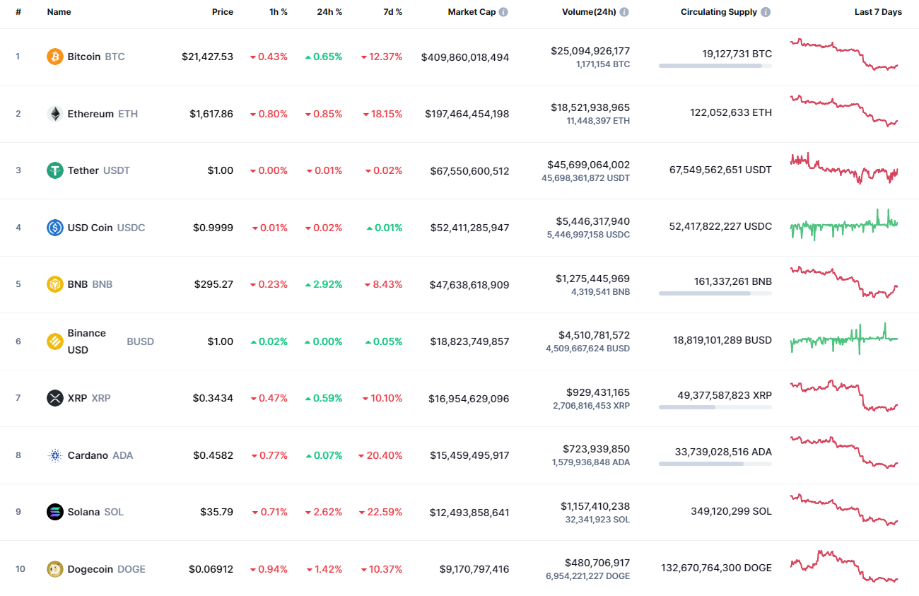Open the Ethereum ETH coin link
Image resolution: width=919 pixels, height=596 pixels.
[92, 114]
